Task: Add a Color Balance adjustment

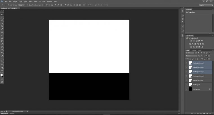Action: [192, 44]
